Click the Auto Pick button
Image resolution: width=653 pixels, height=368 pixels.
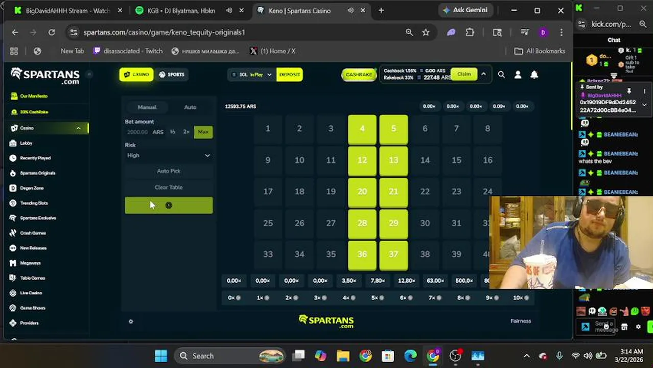click(169, 171)
